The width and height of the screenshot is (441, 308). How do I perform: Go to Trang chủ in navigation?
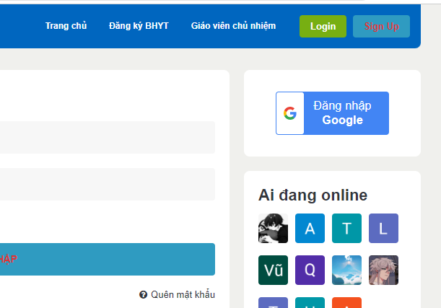pos(66,26)
